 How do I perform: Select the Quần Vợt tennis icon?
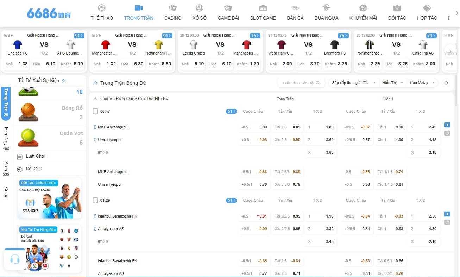click(29, 138)
